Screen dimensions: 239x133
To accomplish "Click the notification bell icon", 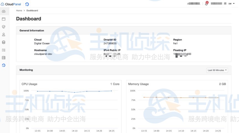I will [x=206, y=4].
